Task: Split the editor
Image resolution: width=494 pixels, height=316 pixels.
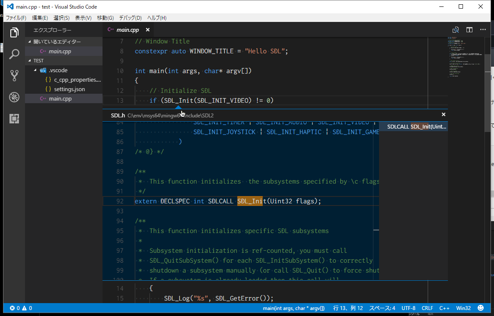Action: pyautogui.click(x=469, y=30)
